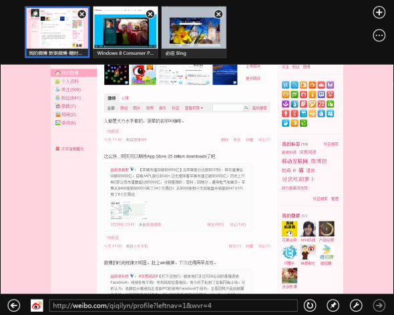The height and width of the screenshot is (315, 394).
Task: Close the Bing tab thumbnail
Action: pos(218,14)
